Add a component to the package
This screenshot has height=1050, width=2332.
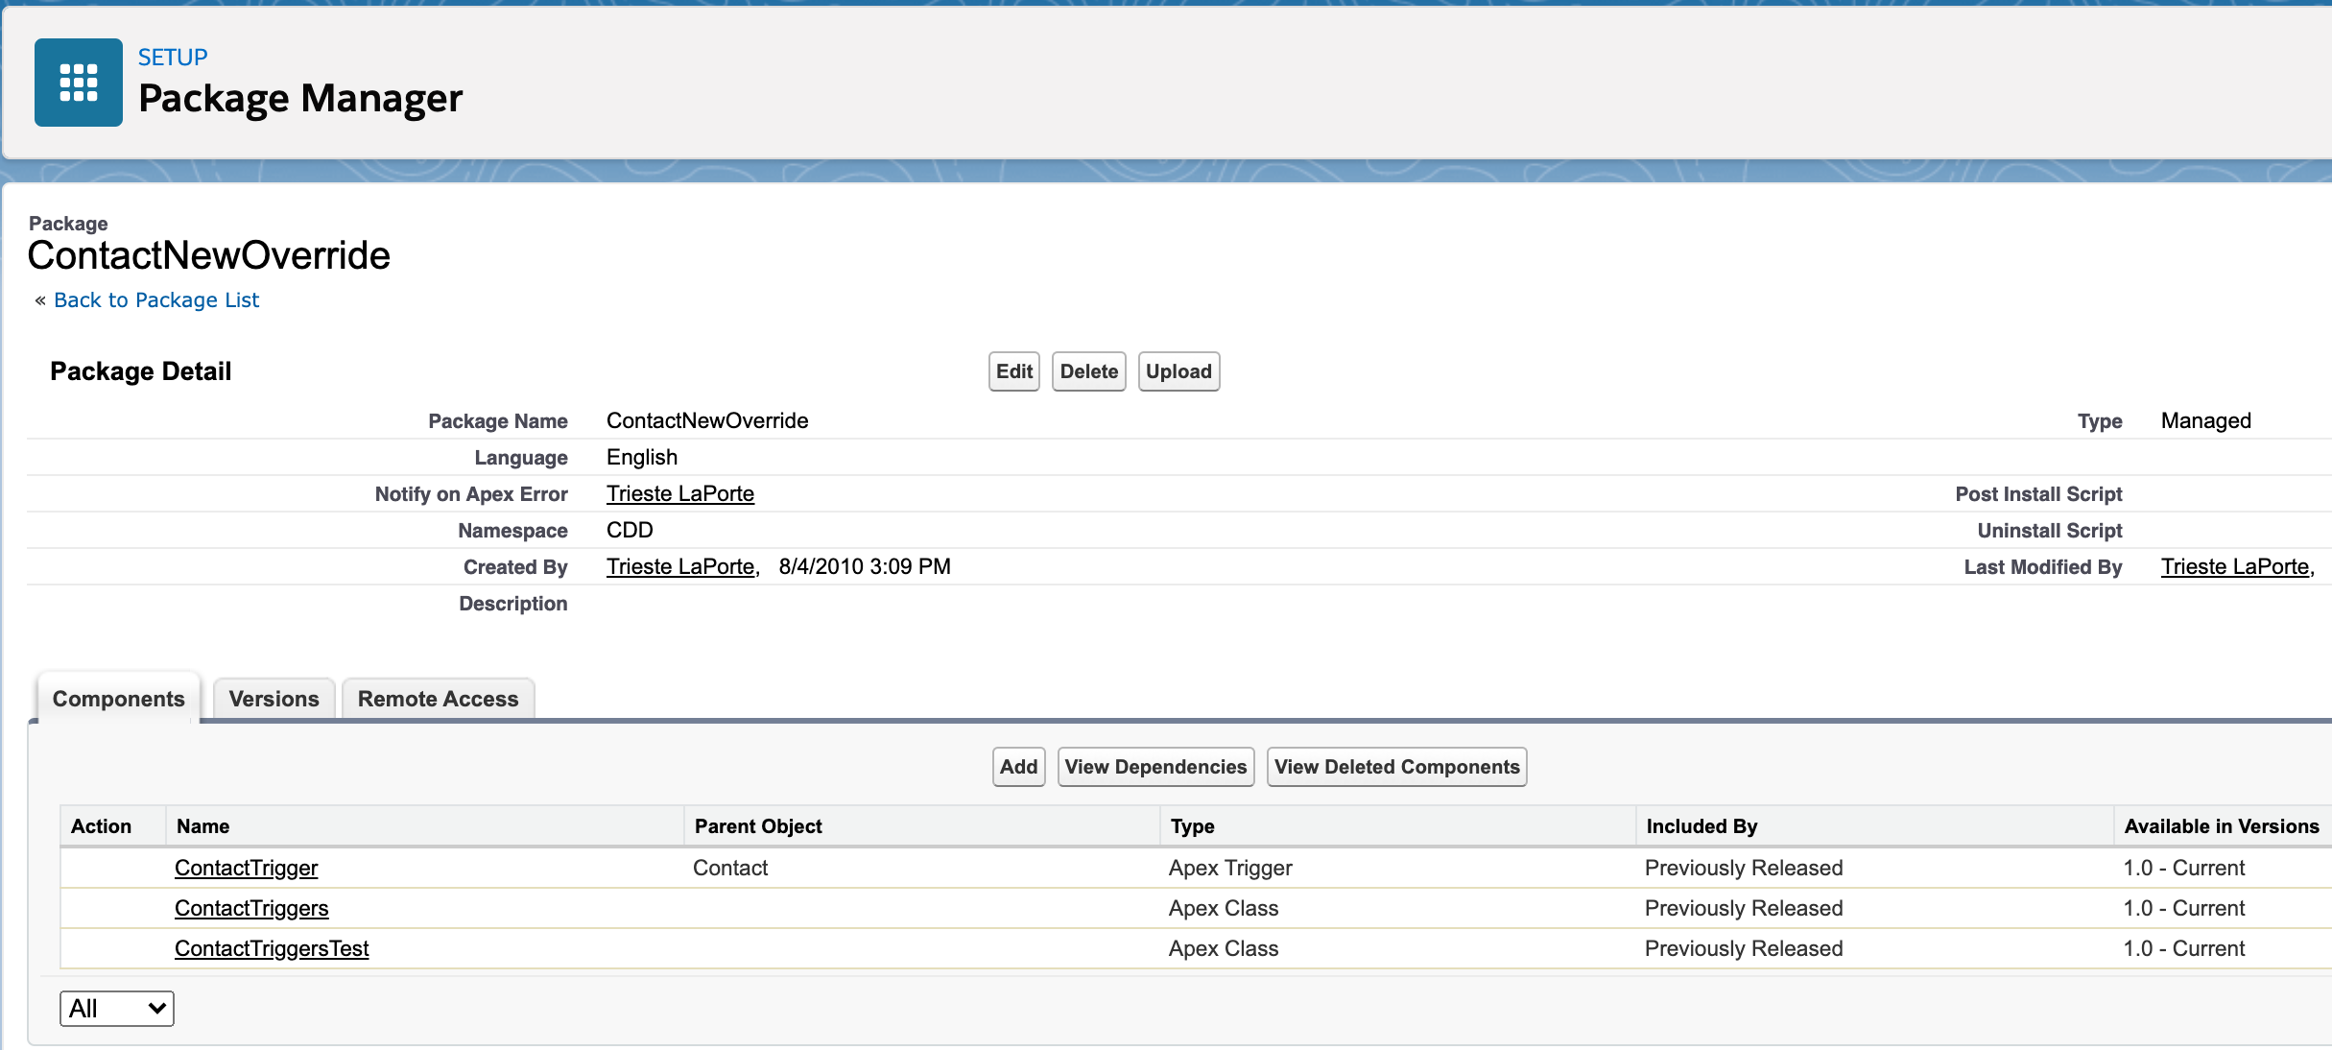click(x=1019, y=767)
